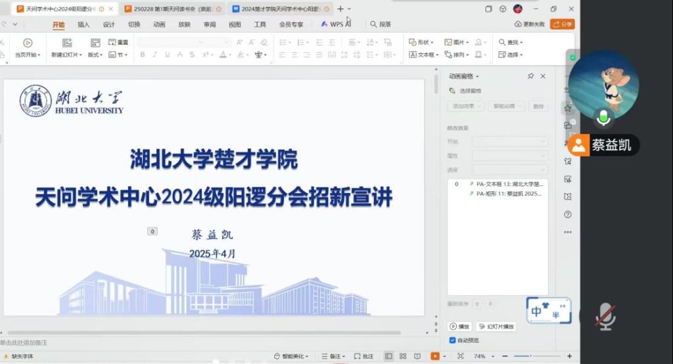Close the animation pane (动画窗格)

pyautogui.click(x=543, y=76)
